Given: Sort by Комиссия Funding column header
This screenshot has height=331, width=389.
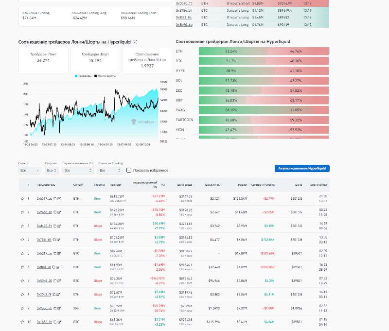Looking at the screenshot, I should click(x=263, y=185).
